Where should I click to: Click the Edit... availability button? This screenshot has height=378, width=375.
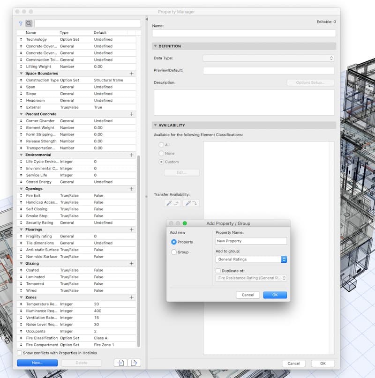click(182, 172)
